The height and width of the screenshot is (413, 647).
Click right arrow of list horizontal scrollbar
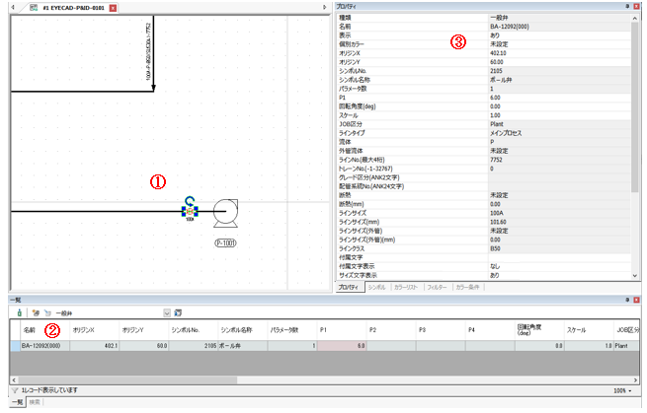point(635,380)
